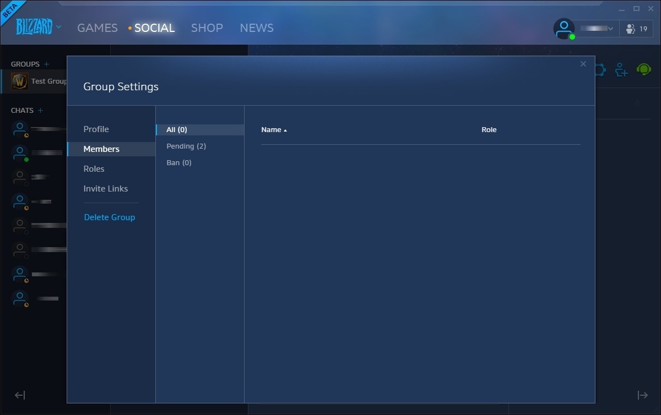Open the Invite Links section
Screen dimensions: 661x415
(105, 189)
